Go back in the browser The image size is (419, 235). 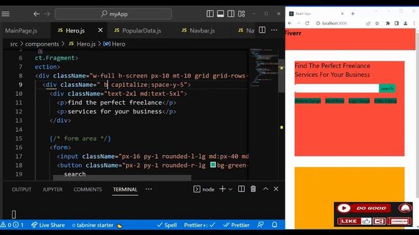pyautogui.click(x=290, y=23)
